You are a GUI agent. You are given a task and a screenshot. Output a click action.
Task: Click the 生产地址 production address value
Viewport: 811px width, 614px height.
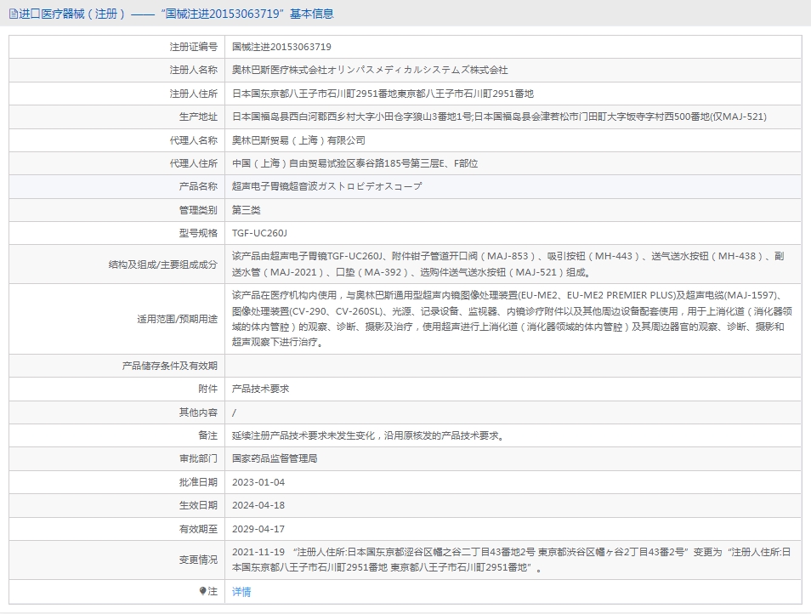pyautogui.click(x=499, y=117)
